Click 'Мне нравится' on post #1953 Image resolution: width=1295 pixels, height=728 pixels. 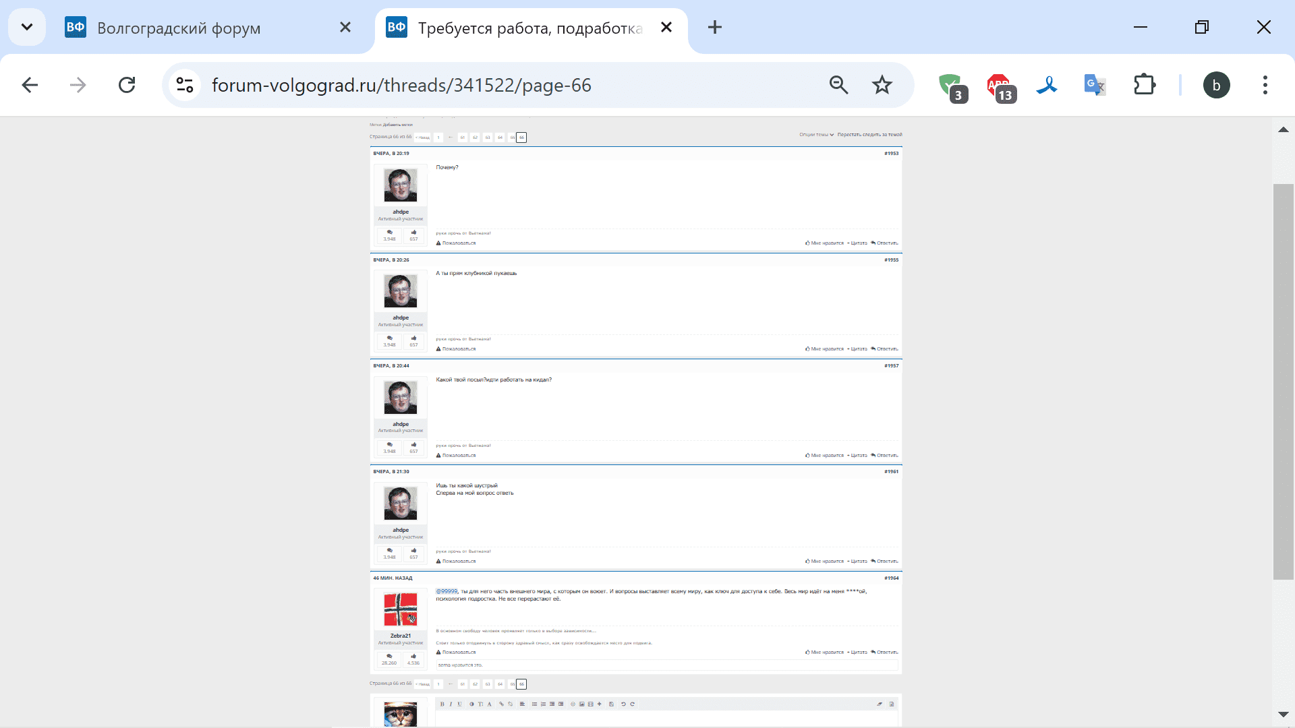coord(826,243)
